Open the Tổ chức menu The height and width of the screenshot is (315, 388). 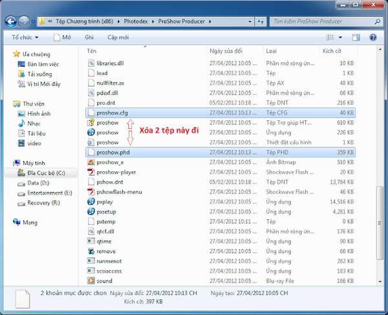(25, 38)
